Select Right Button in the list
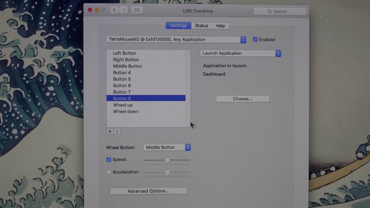This screenshot has height=208, width=370. (x=146, y=60)
